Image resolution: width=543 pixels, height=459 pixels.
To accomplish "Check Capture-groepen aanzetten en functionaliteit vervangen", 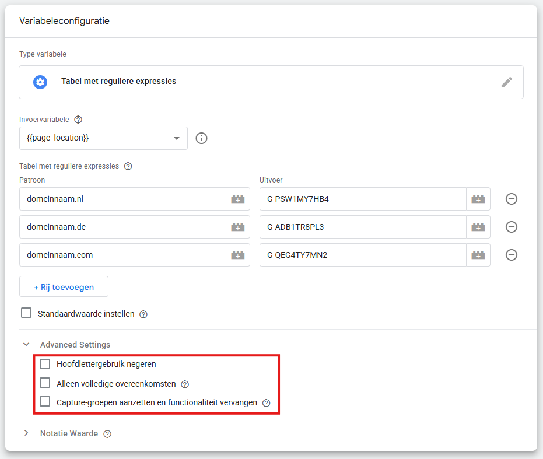I will click(x=45, y=402).
